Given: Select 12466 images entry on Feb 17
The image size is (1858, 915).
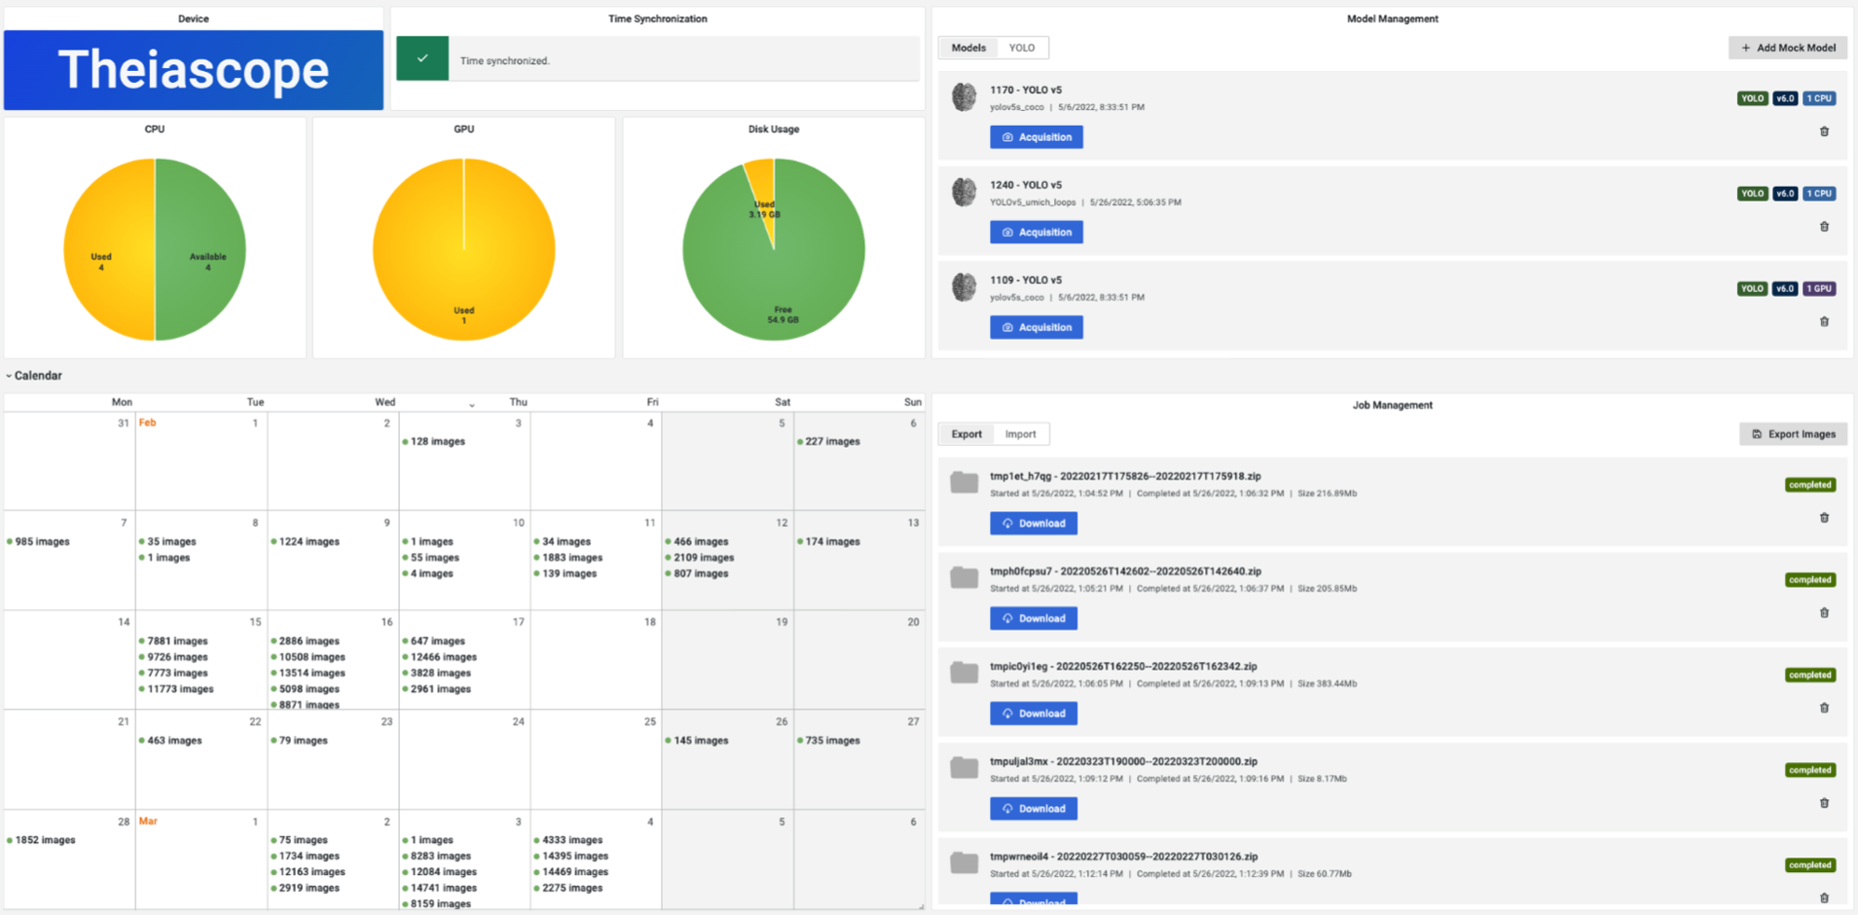Looking at the screenshot, I should pos(439,657).
